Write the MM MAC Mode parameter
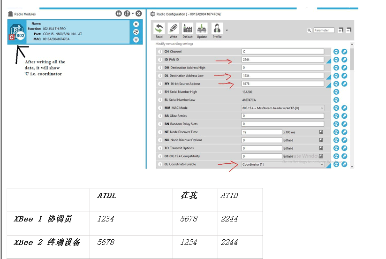Image resolution: width=386 pixels, height=259 pixels. tap(344, 108)
